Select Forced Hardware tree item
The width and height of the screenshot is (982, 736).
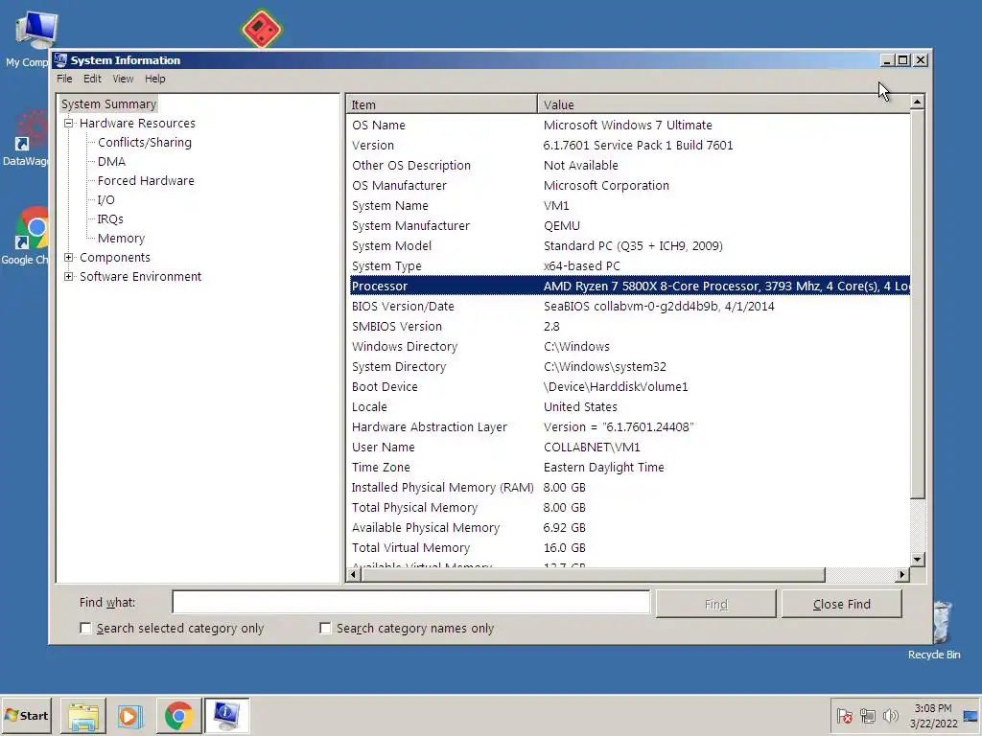coord(146,181)
